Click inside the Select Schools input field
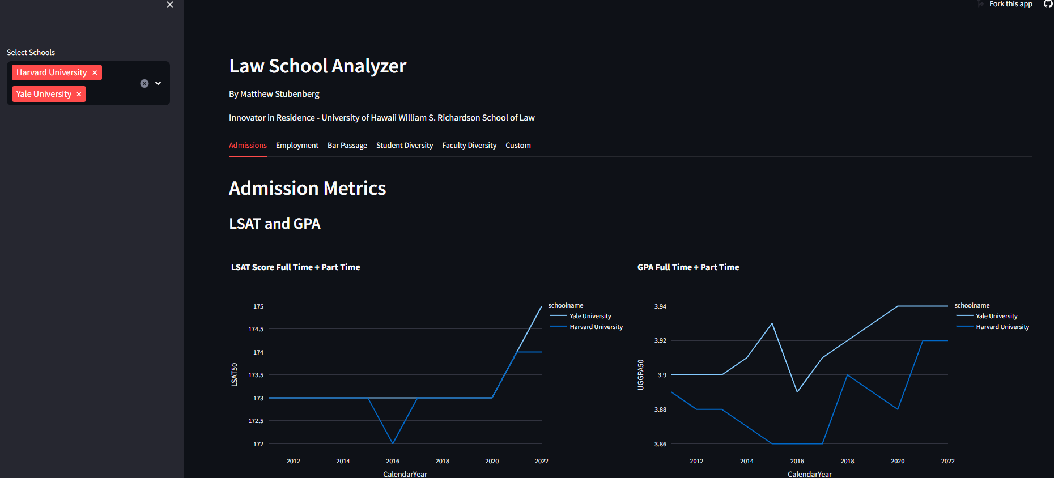This screenshot has width=1054, height=478. [x=113, y=94]
